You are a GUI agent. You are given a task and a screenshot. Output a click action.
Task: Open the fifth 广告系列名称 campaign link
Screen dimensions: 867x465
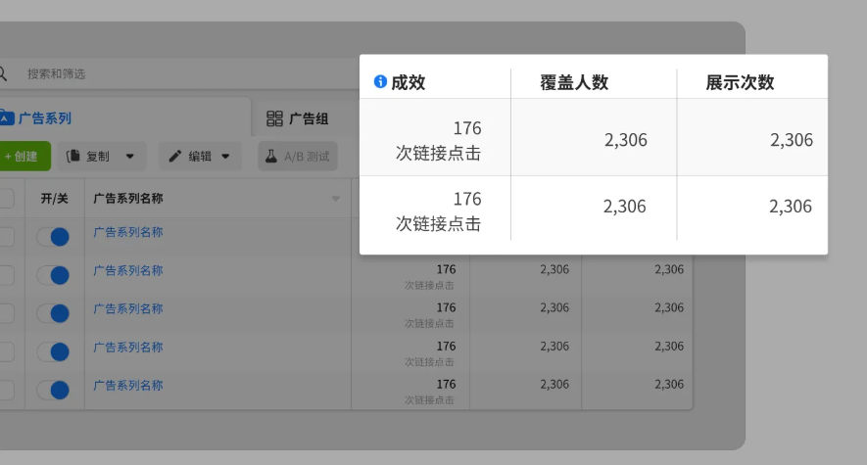point(128,386)
